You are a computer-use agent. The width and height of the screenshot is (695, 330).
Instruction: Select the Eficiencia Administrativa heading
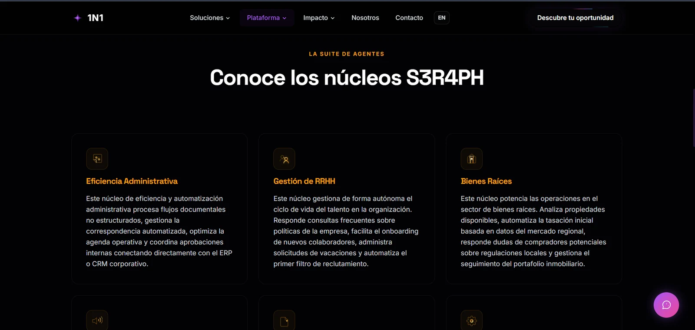(x=132, y=181)
